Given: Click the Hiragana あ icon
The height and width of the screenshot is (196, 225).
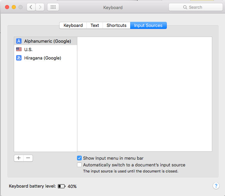Looking at the screenshot, I should 19,58.
